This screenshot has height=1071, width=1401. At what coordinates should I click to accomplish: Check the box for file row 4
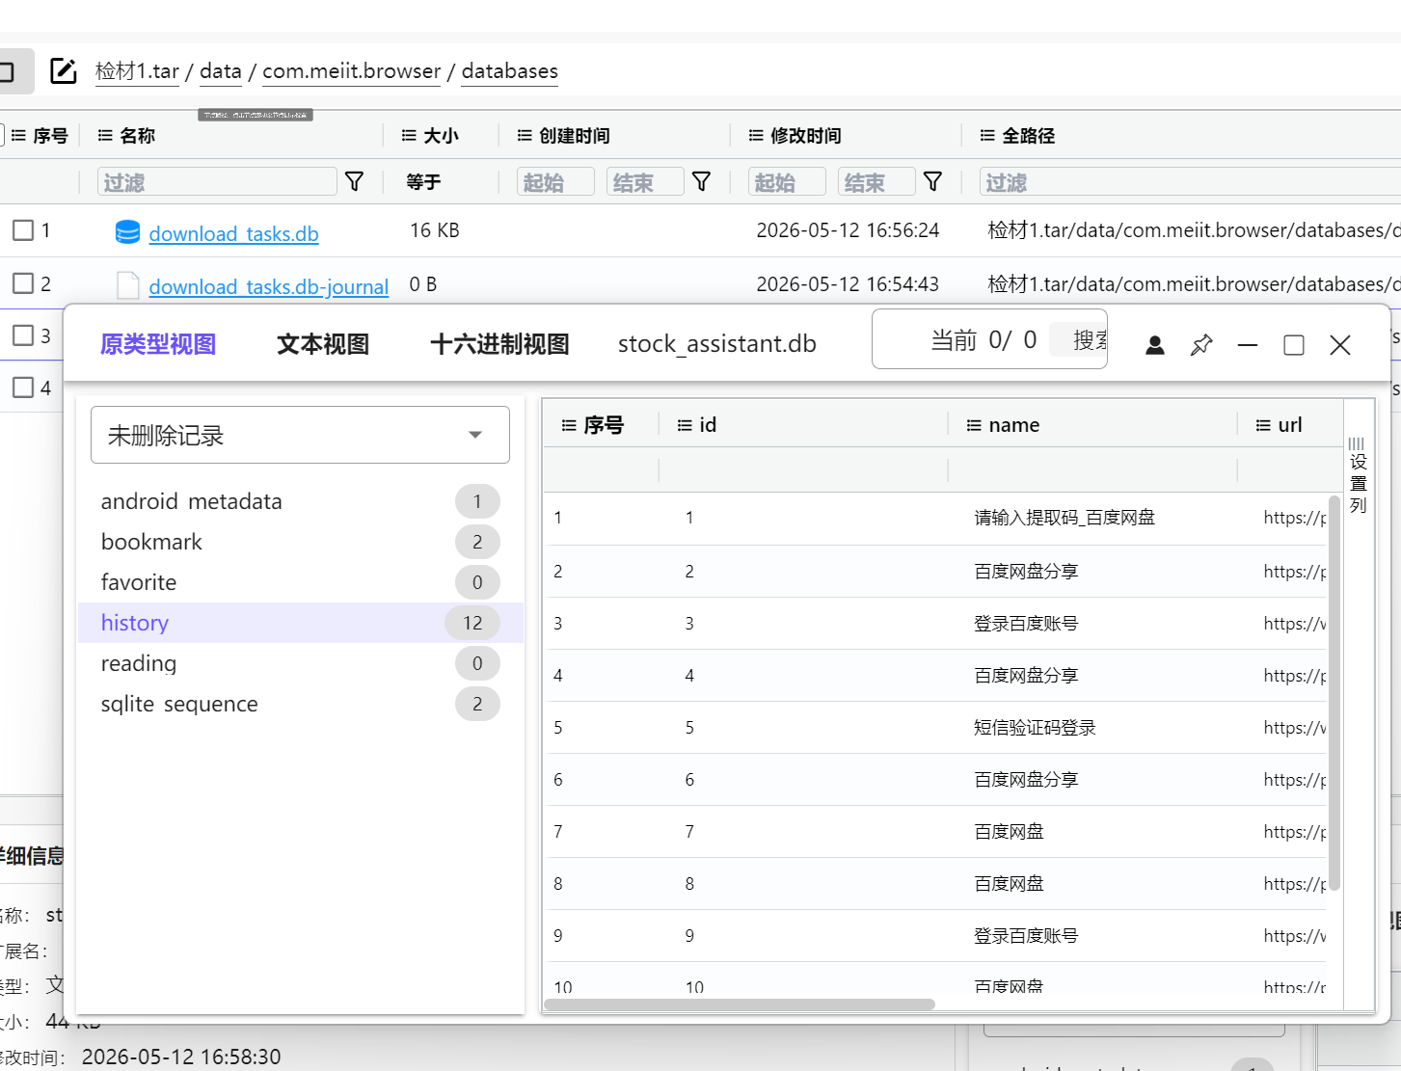[x=23, y=388]
